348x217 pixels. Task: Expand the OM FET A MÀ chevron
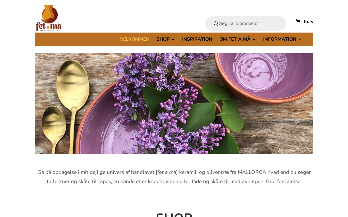point(254,40)
